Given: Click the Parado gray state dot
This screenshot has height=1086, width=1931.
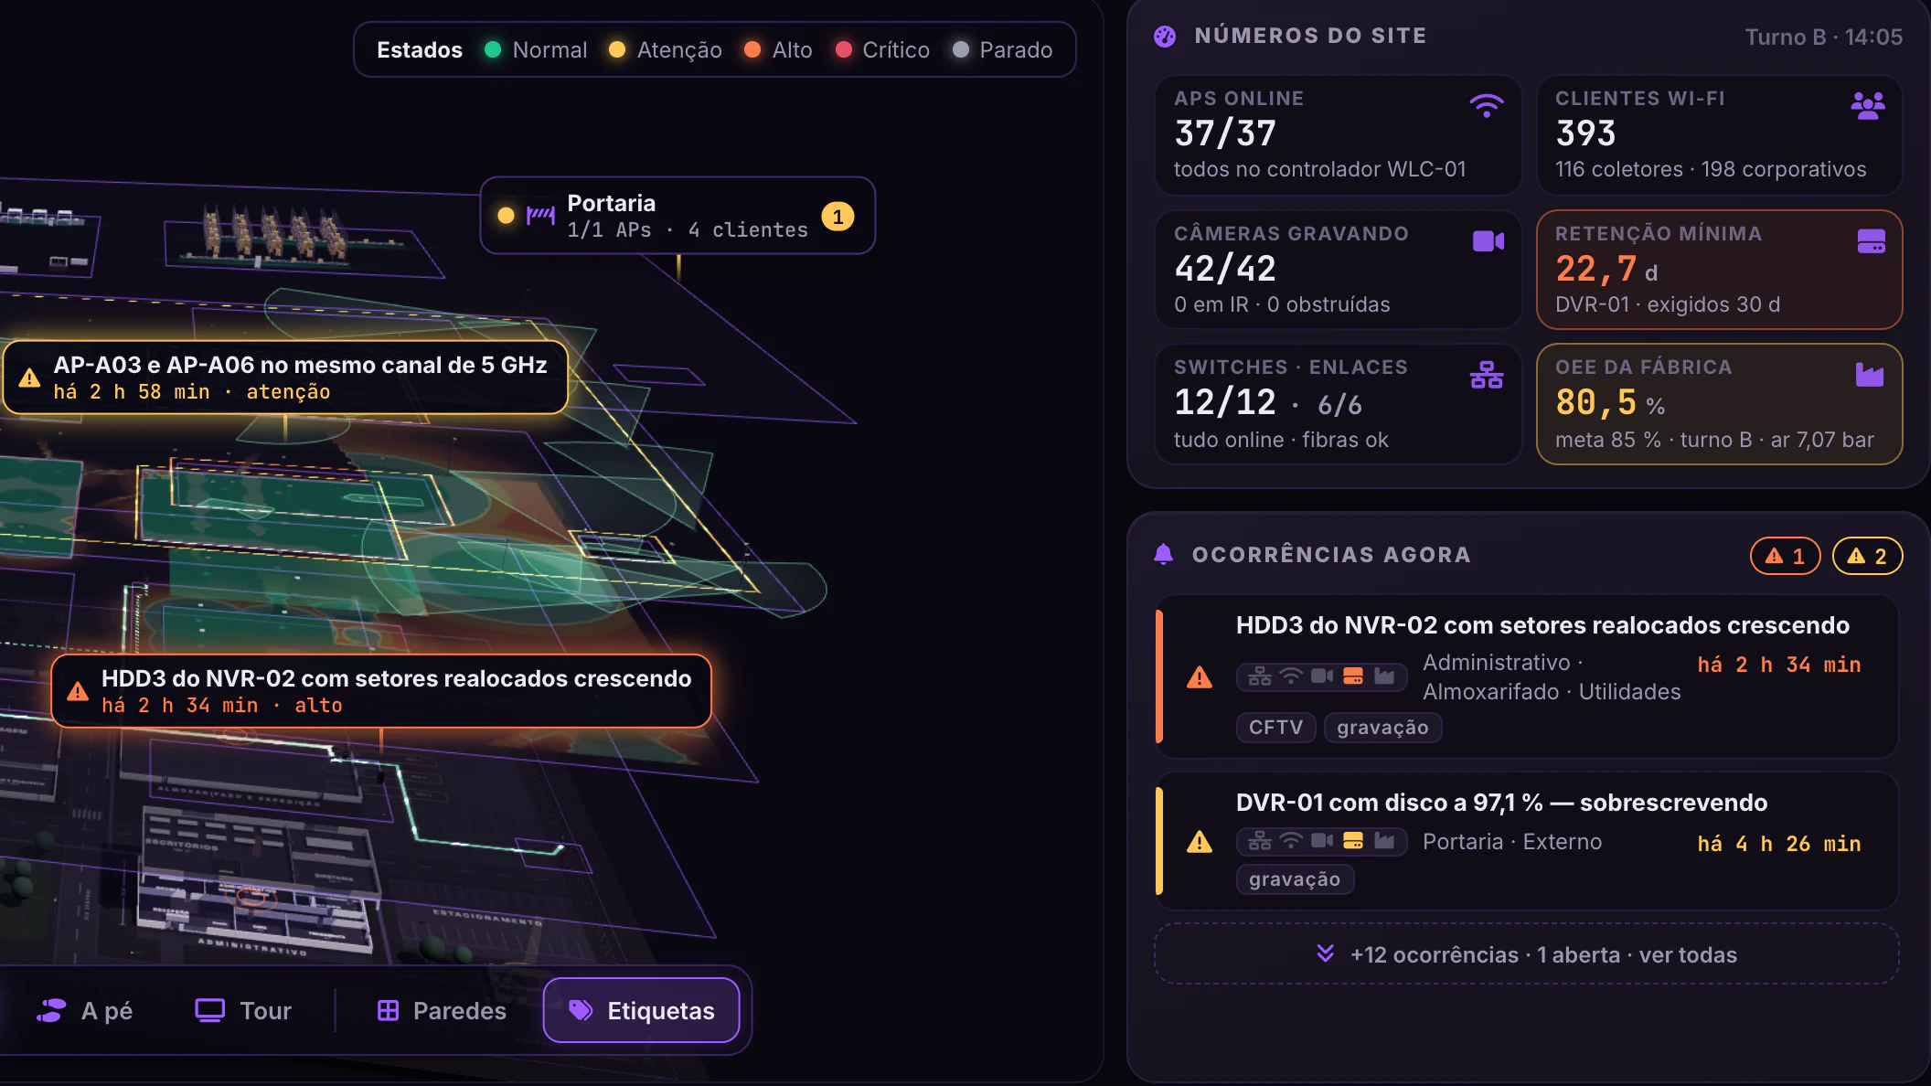Looking at the screenshot, I should click(960, 49).
